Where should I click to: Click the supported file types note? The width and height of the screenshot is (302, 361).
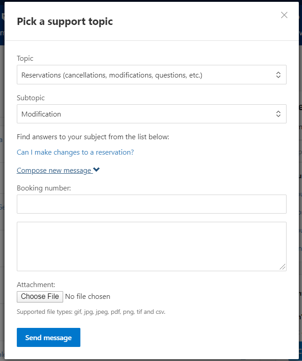[91, 312]
